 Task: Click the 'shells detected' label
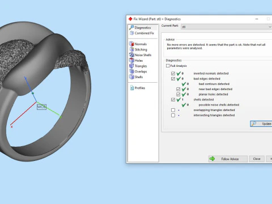point(203,100)
